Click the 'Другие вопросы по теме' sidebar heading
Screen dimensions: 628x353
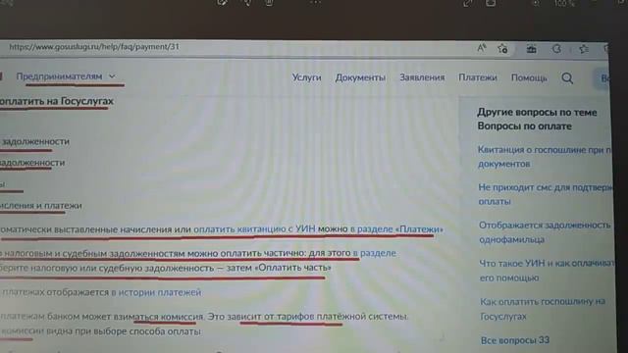click(537, 113)
